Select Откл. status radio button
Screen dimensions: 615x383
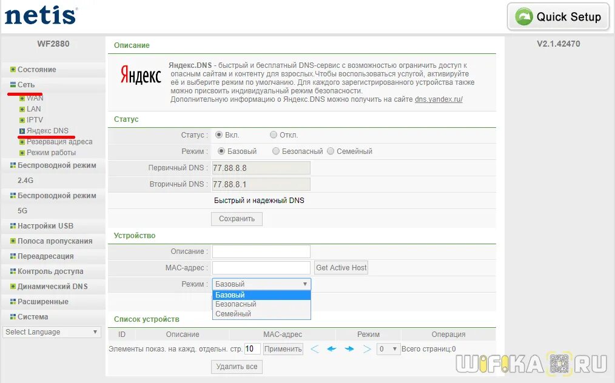point(274,135)
